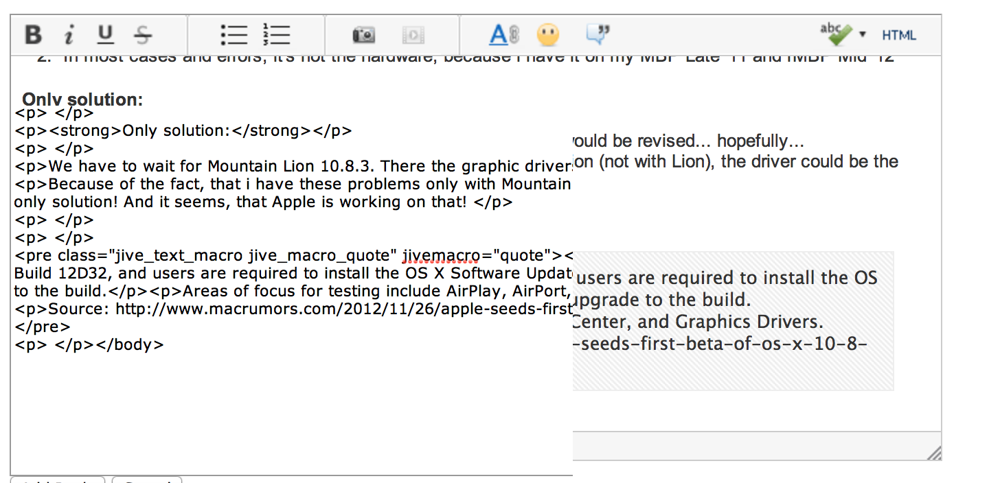The image size is (989, 483).
Task: Insert an image with the camera icon
Action: click(x=363, y=34)
